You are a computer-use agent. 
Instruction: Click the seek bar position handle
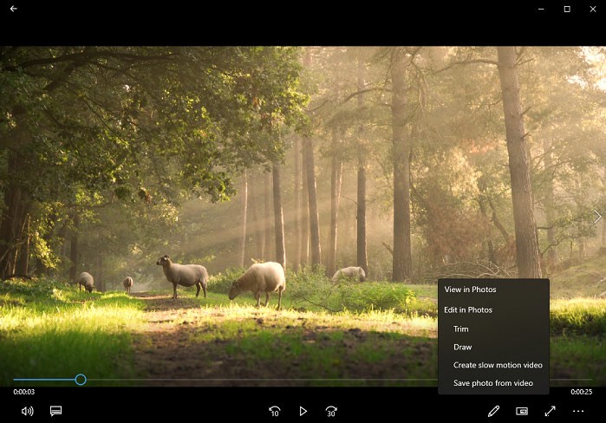pyautogui.click(x=81, y=380)
